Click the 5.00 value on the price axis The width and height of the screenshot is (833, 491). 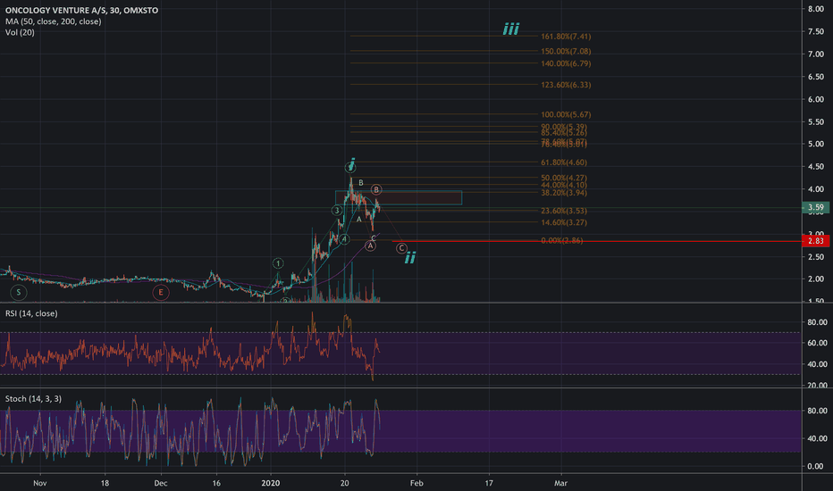coord(816,144)
